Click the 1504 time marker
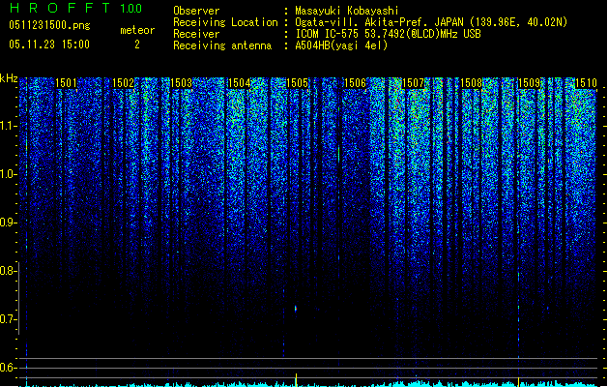Screen dimensions: 608x387 coord(240,82)
